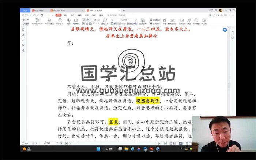Click the next page arrow in status bar

57,143
